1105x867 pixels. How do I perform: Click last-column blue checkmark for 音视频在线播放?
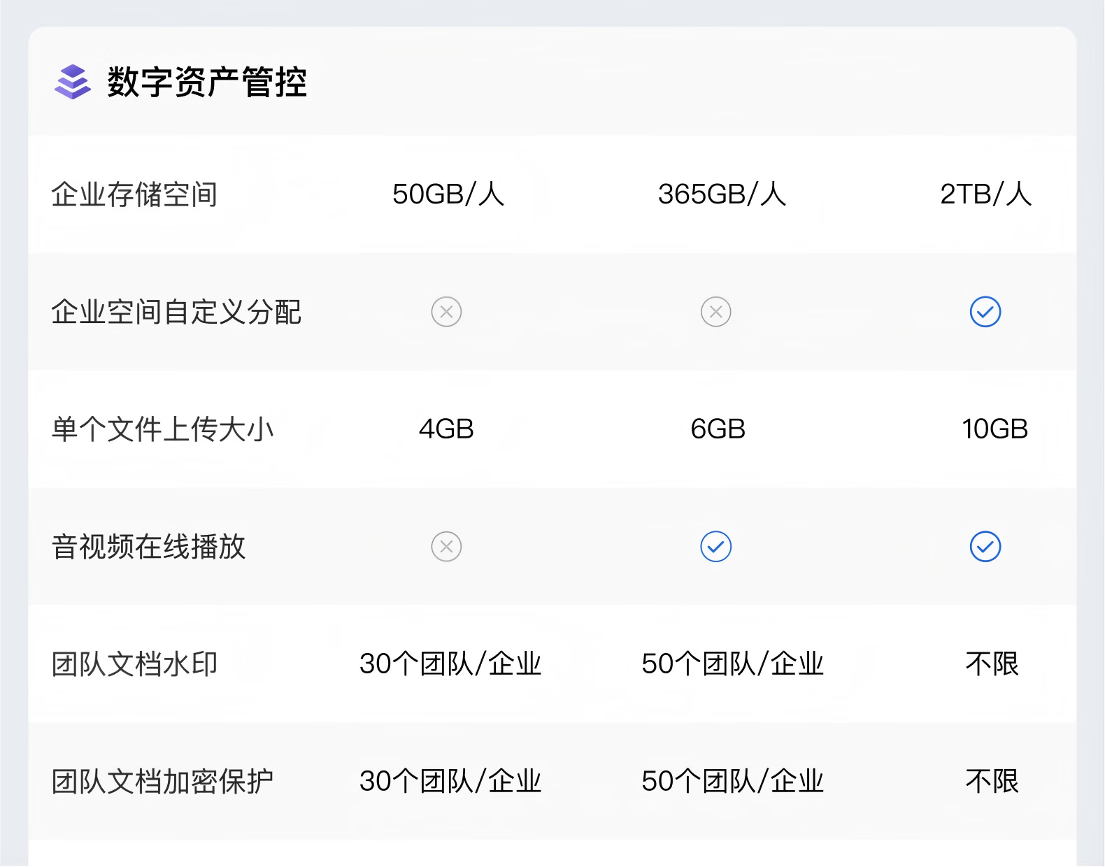pos(985,547)
